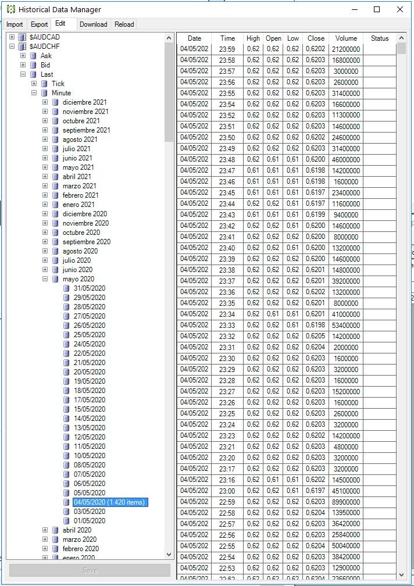
Task: Click the tree panel scroll down arrow
Action: pos(169,555)
